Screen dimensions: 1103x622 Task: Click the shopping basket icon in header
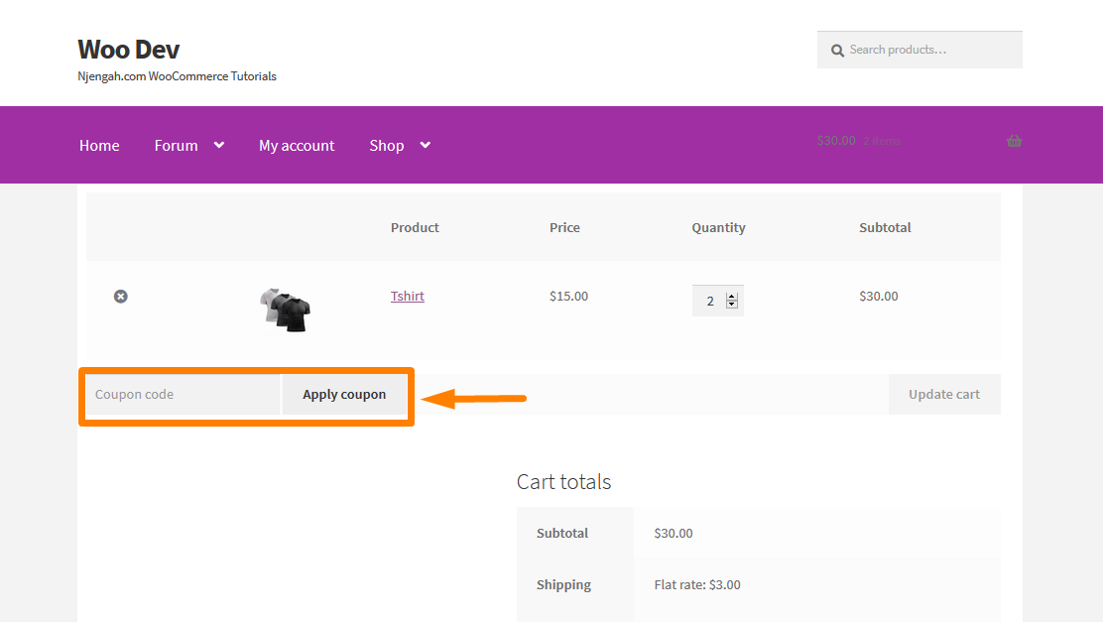1014,141
